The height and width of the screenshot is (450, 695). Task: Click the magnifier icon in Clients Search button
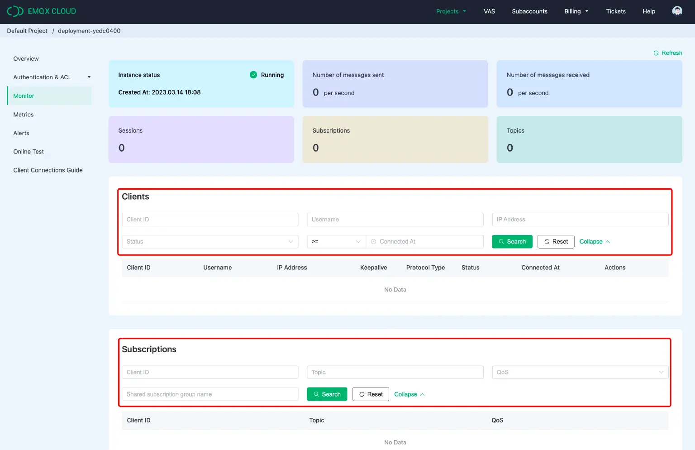(x=501, y=241)
